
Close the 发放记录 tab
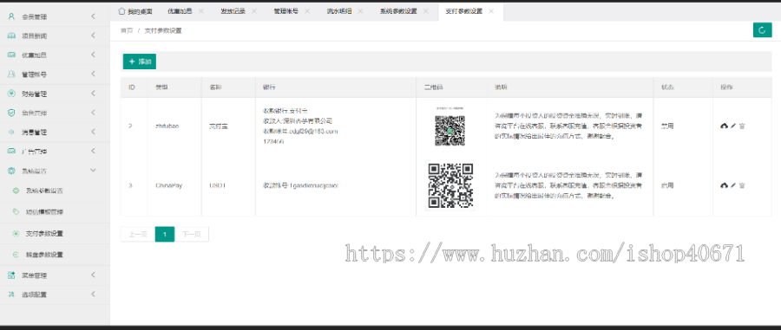254,11
